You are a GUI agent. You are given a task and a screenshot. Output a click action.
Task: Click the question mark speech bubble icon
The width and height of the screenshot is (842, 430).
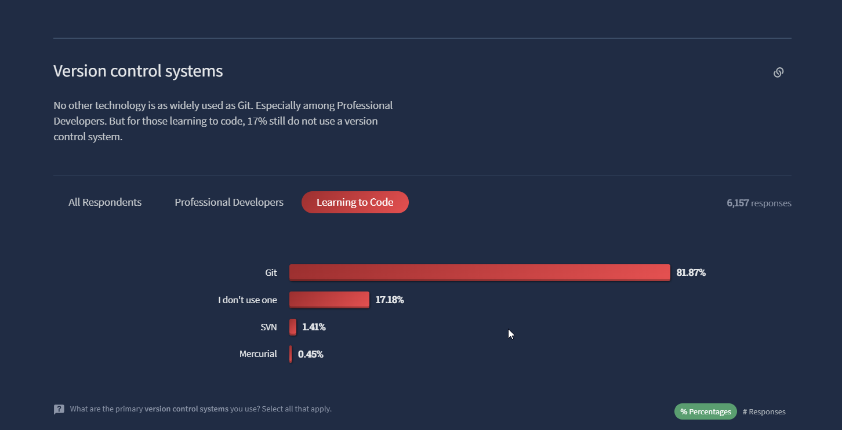pyautogui.click(x=59, y=409)
